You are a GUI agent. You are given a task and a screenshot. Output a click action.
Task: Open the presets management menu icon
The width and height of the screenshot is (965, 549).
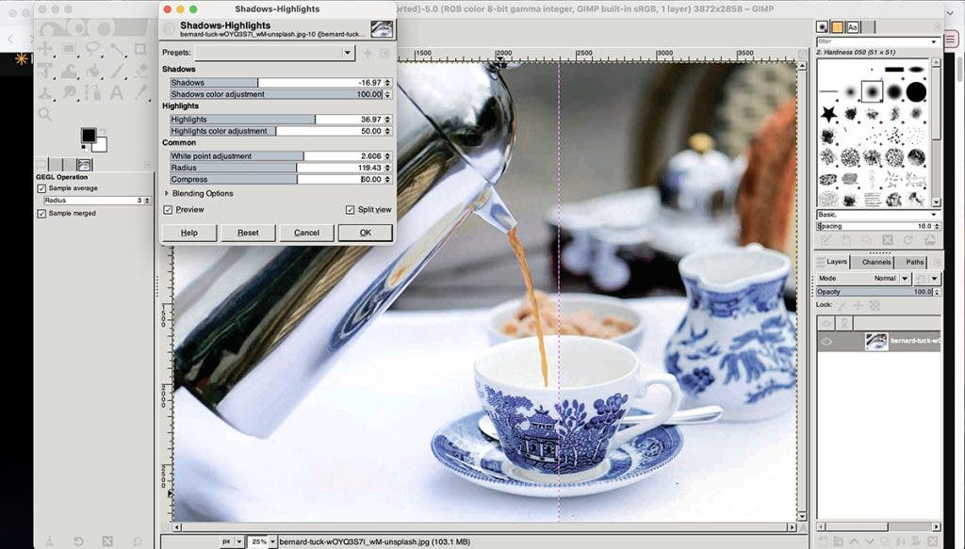[x=384, y=53]
